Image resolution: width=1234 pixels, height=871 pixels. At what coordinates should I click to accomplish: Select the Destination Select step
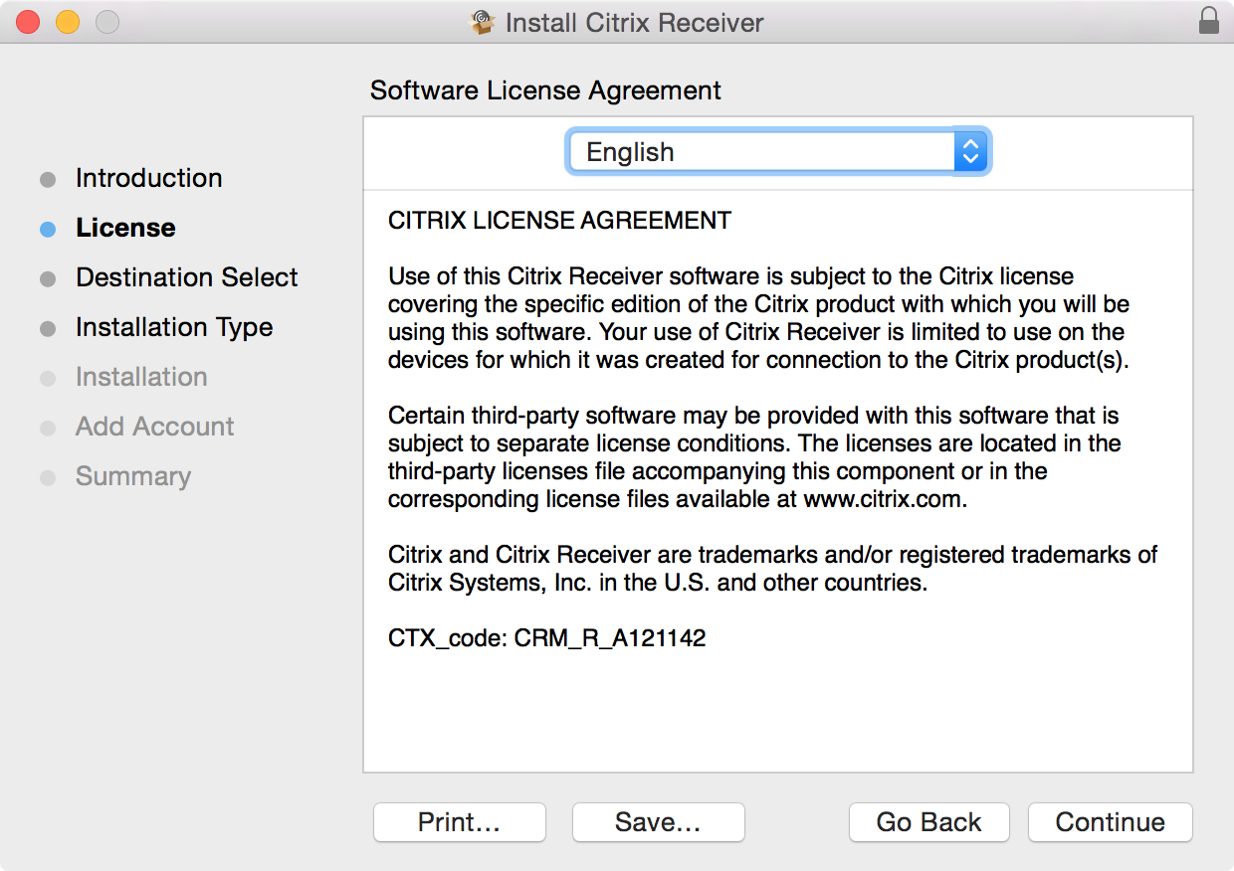click(186, 277)
